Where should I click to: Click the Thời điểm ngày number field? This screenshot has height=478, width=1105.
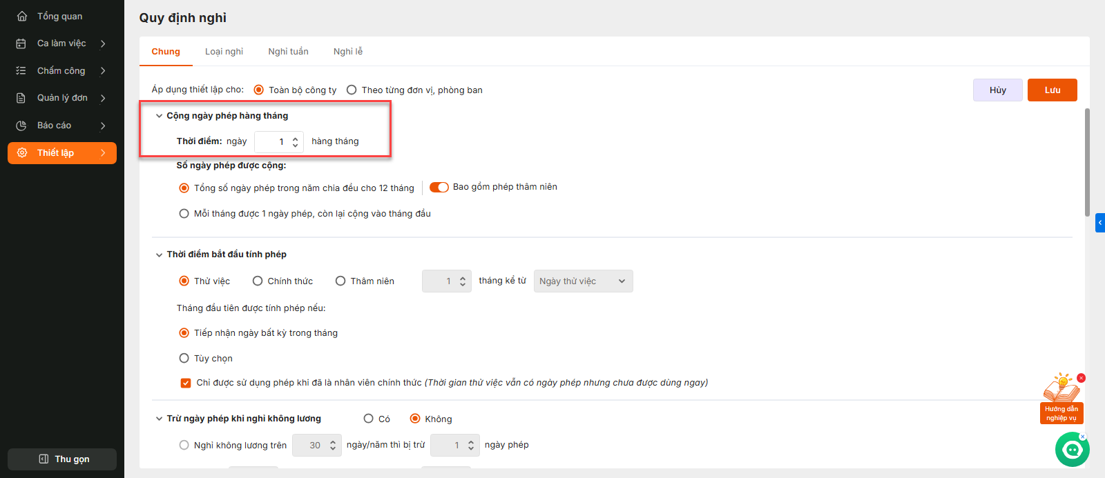tap(274, 141)
